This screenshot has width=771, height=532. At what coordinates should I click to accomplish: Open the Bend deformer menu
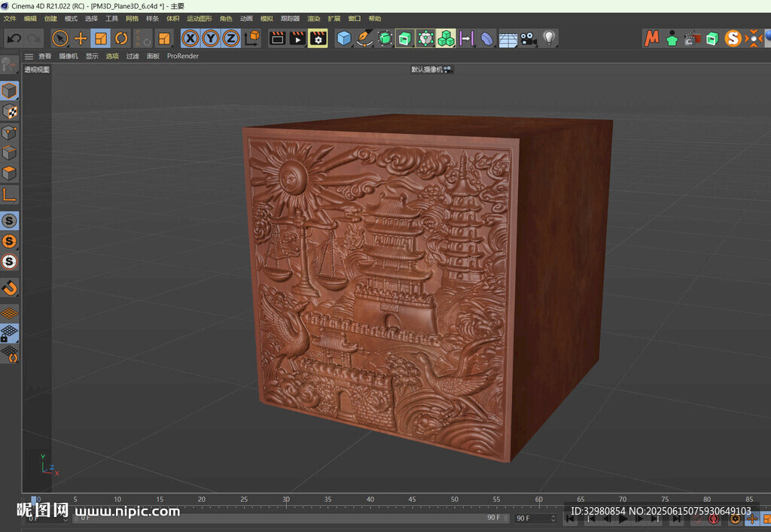487,38
